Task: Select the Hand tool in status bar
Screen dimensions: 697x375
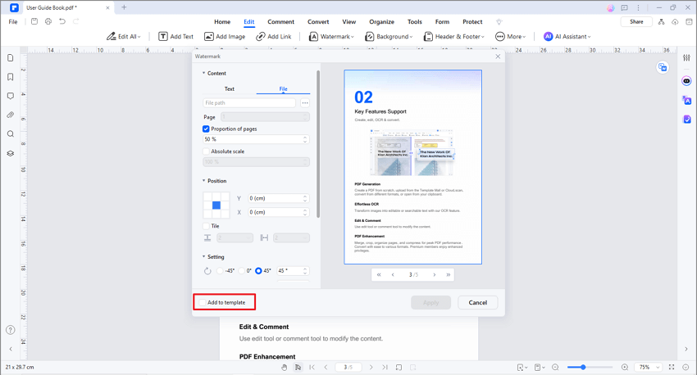Action: pyautogui.click(x=285, y=367)
